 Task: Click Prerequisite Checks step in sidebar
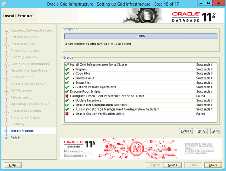click(x=25, y=117)
